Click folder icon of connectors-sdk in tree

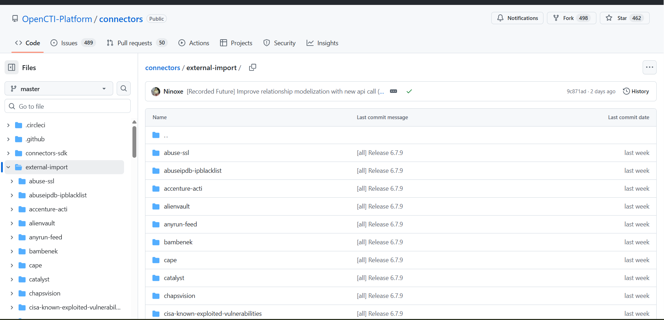[x=19, y=153]
